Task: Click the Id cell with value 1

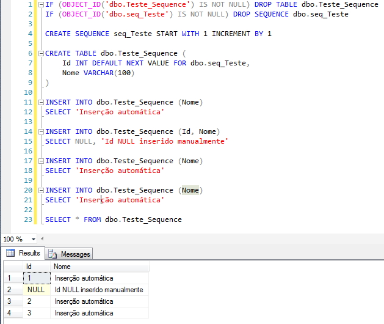Action: [x=37, y=278]
